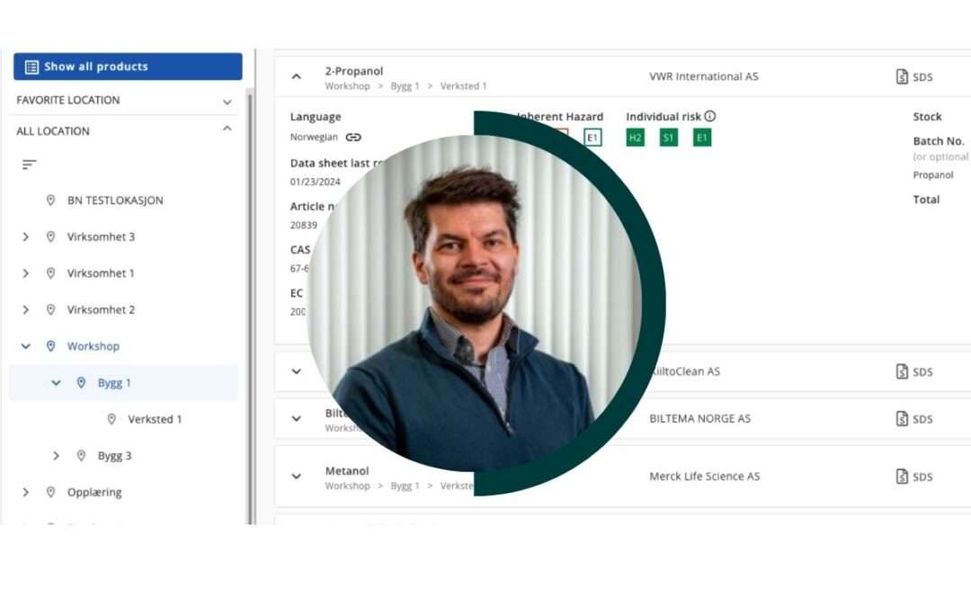Click the location pin beside BN TESTLOKASJON
The width and height of the screenshot is (971, 607).
[x=50, y=200]
